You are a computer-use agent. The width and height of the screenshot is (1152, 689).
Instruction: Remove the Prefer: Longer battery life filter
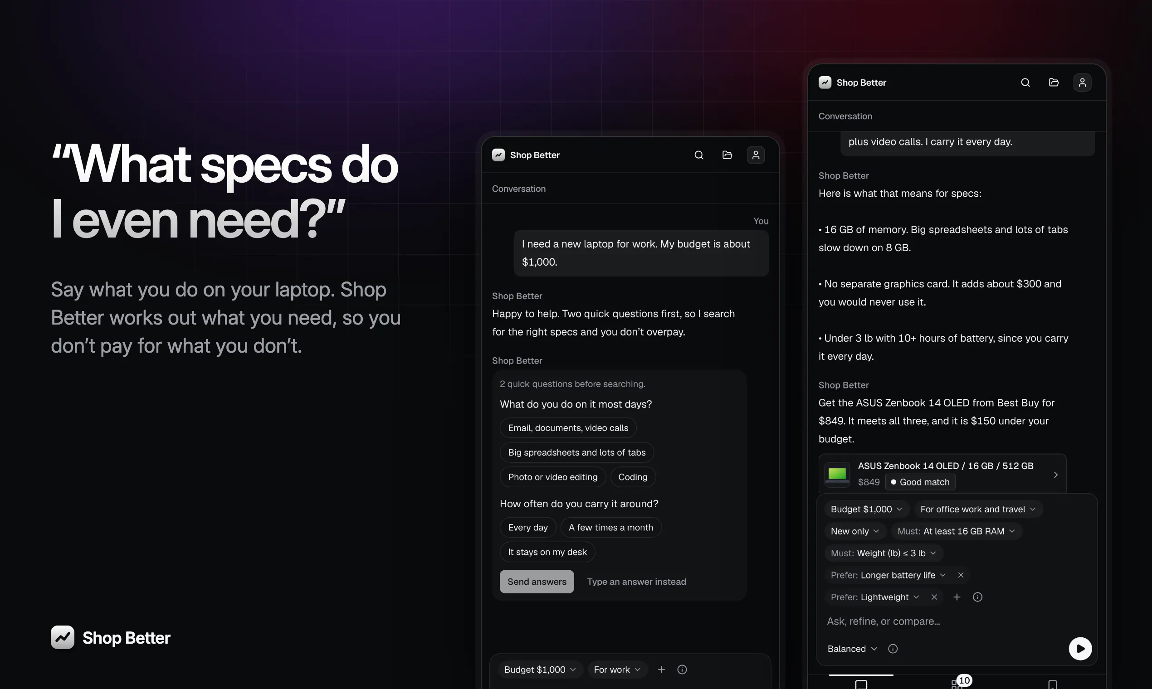pyautogui.click(x=961, y=575)
